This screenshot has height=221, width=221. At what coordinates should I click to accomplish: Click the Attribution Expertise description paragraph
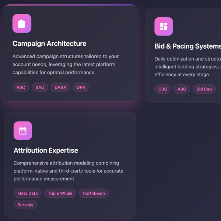coord(69,171)
